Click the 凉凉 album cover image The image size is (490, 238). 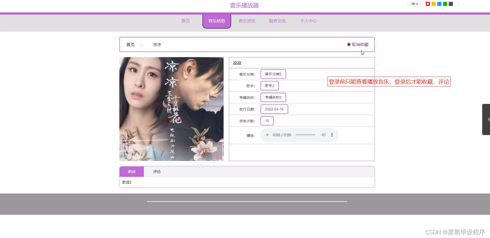tap(171, 109)
